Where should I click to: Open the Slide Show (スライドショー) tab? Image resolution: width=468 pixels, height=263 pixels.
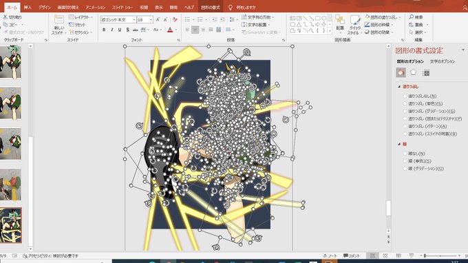(x=123, y=7)
